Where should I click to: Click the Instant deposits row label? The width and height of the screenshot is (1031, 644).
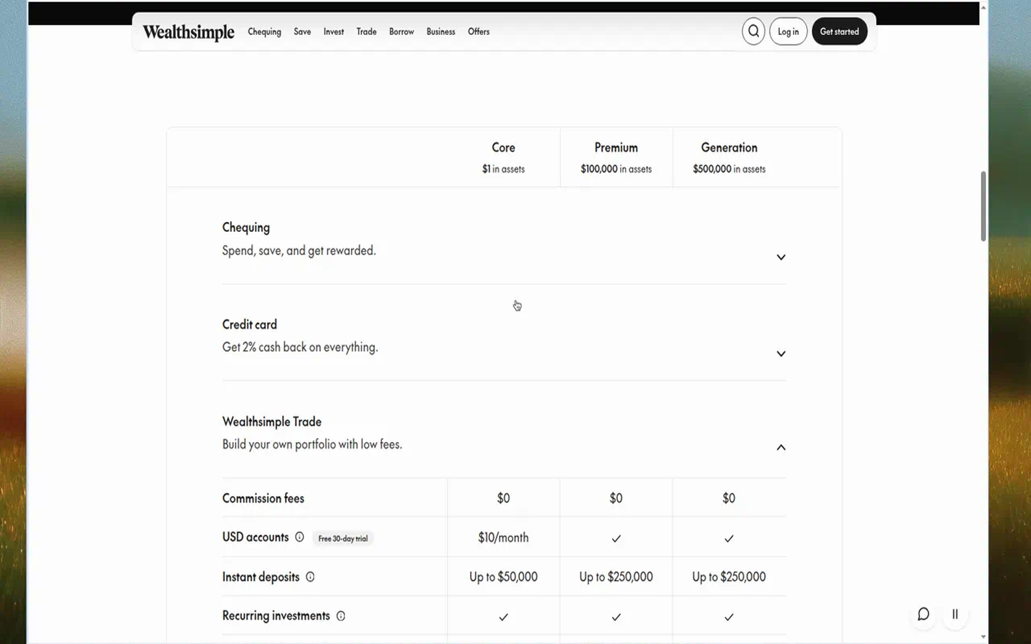point(261,577)
